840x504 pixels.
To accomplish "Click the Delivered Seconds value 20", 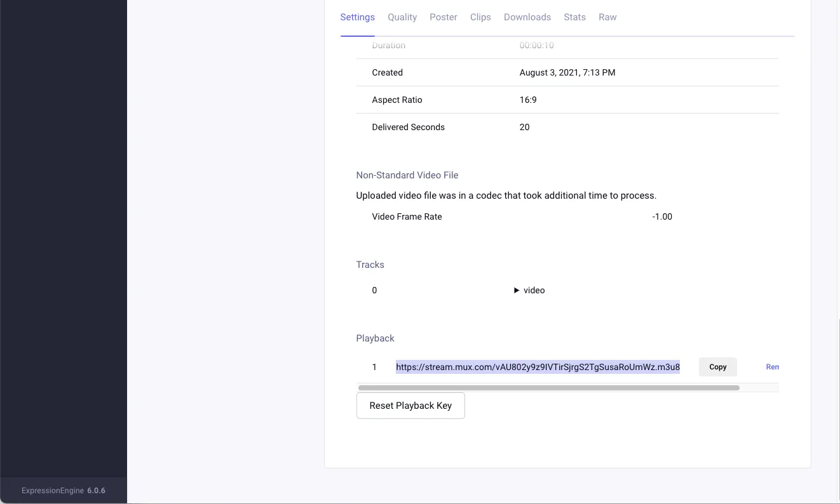I will click(525, 127).
